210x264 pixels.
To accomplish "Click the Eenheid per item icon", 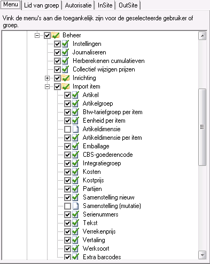I will (x=75, y=121).
